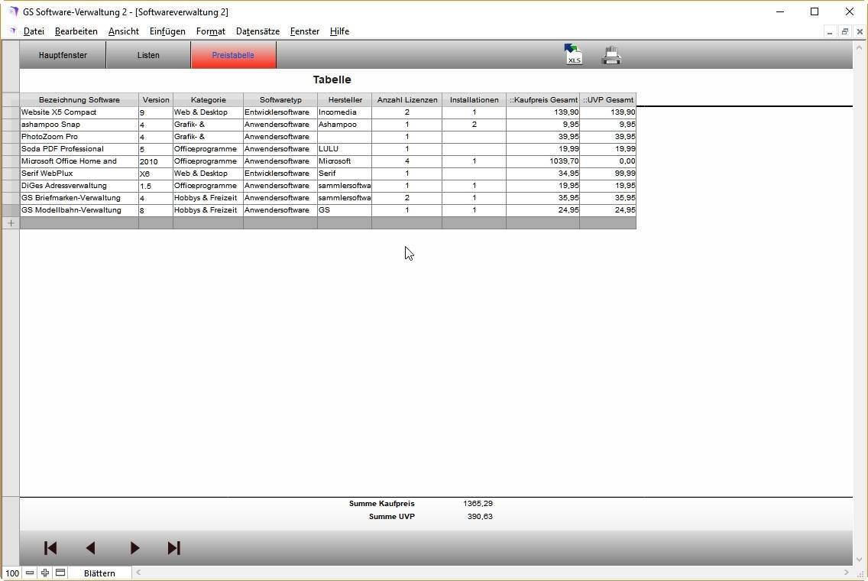Select the Microsoft Office Home name cell
Screen dimensions: 868x581
(x=79, y=161)
